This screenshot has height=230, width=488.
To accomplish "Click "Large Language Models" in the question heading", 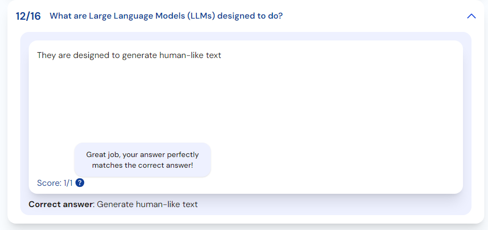I will click(x=119, y=16).
